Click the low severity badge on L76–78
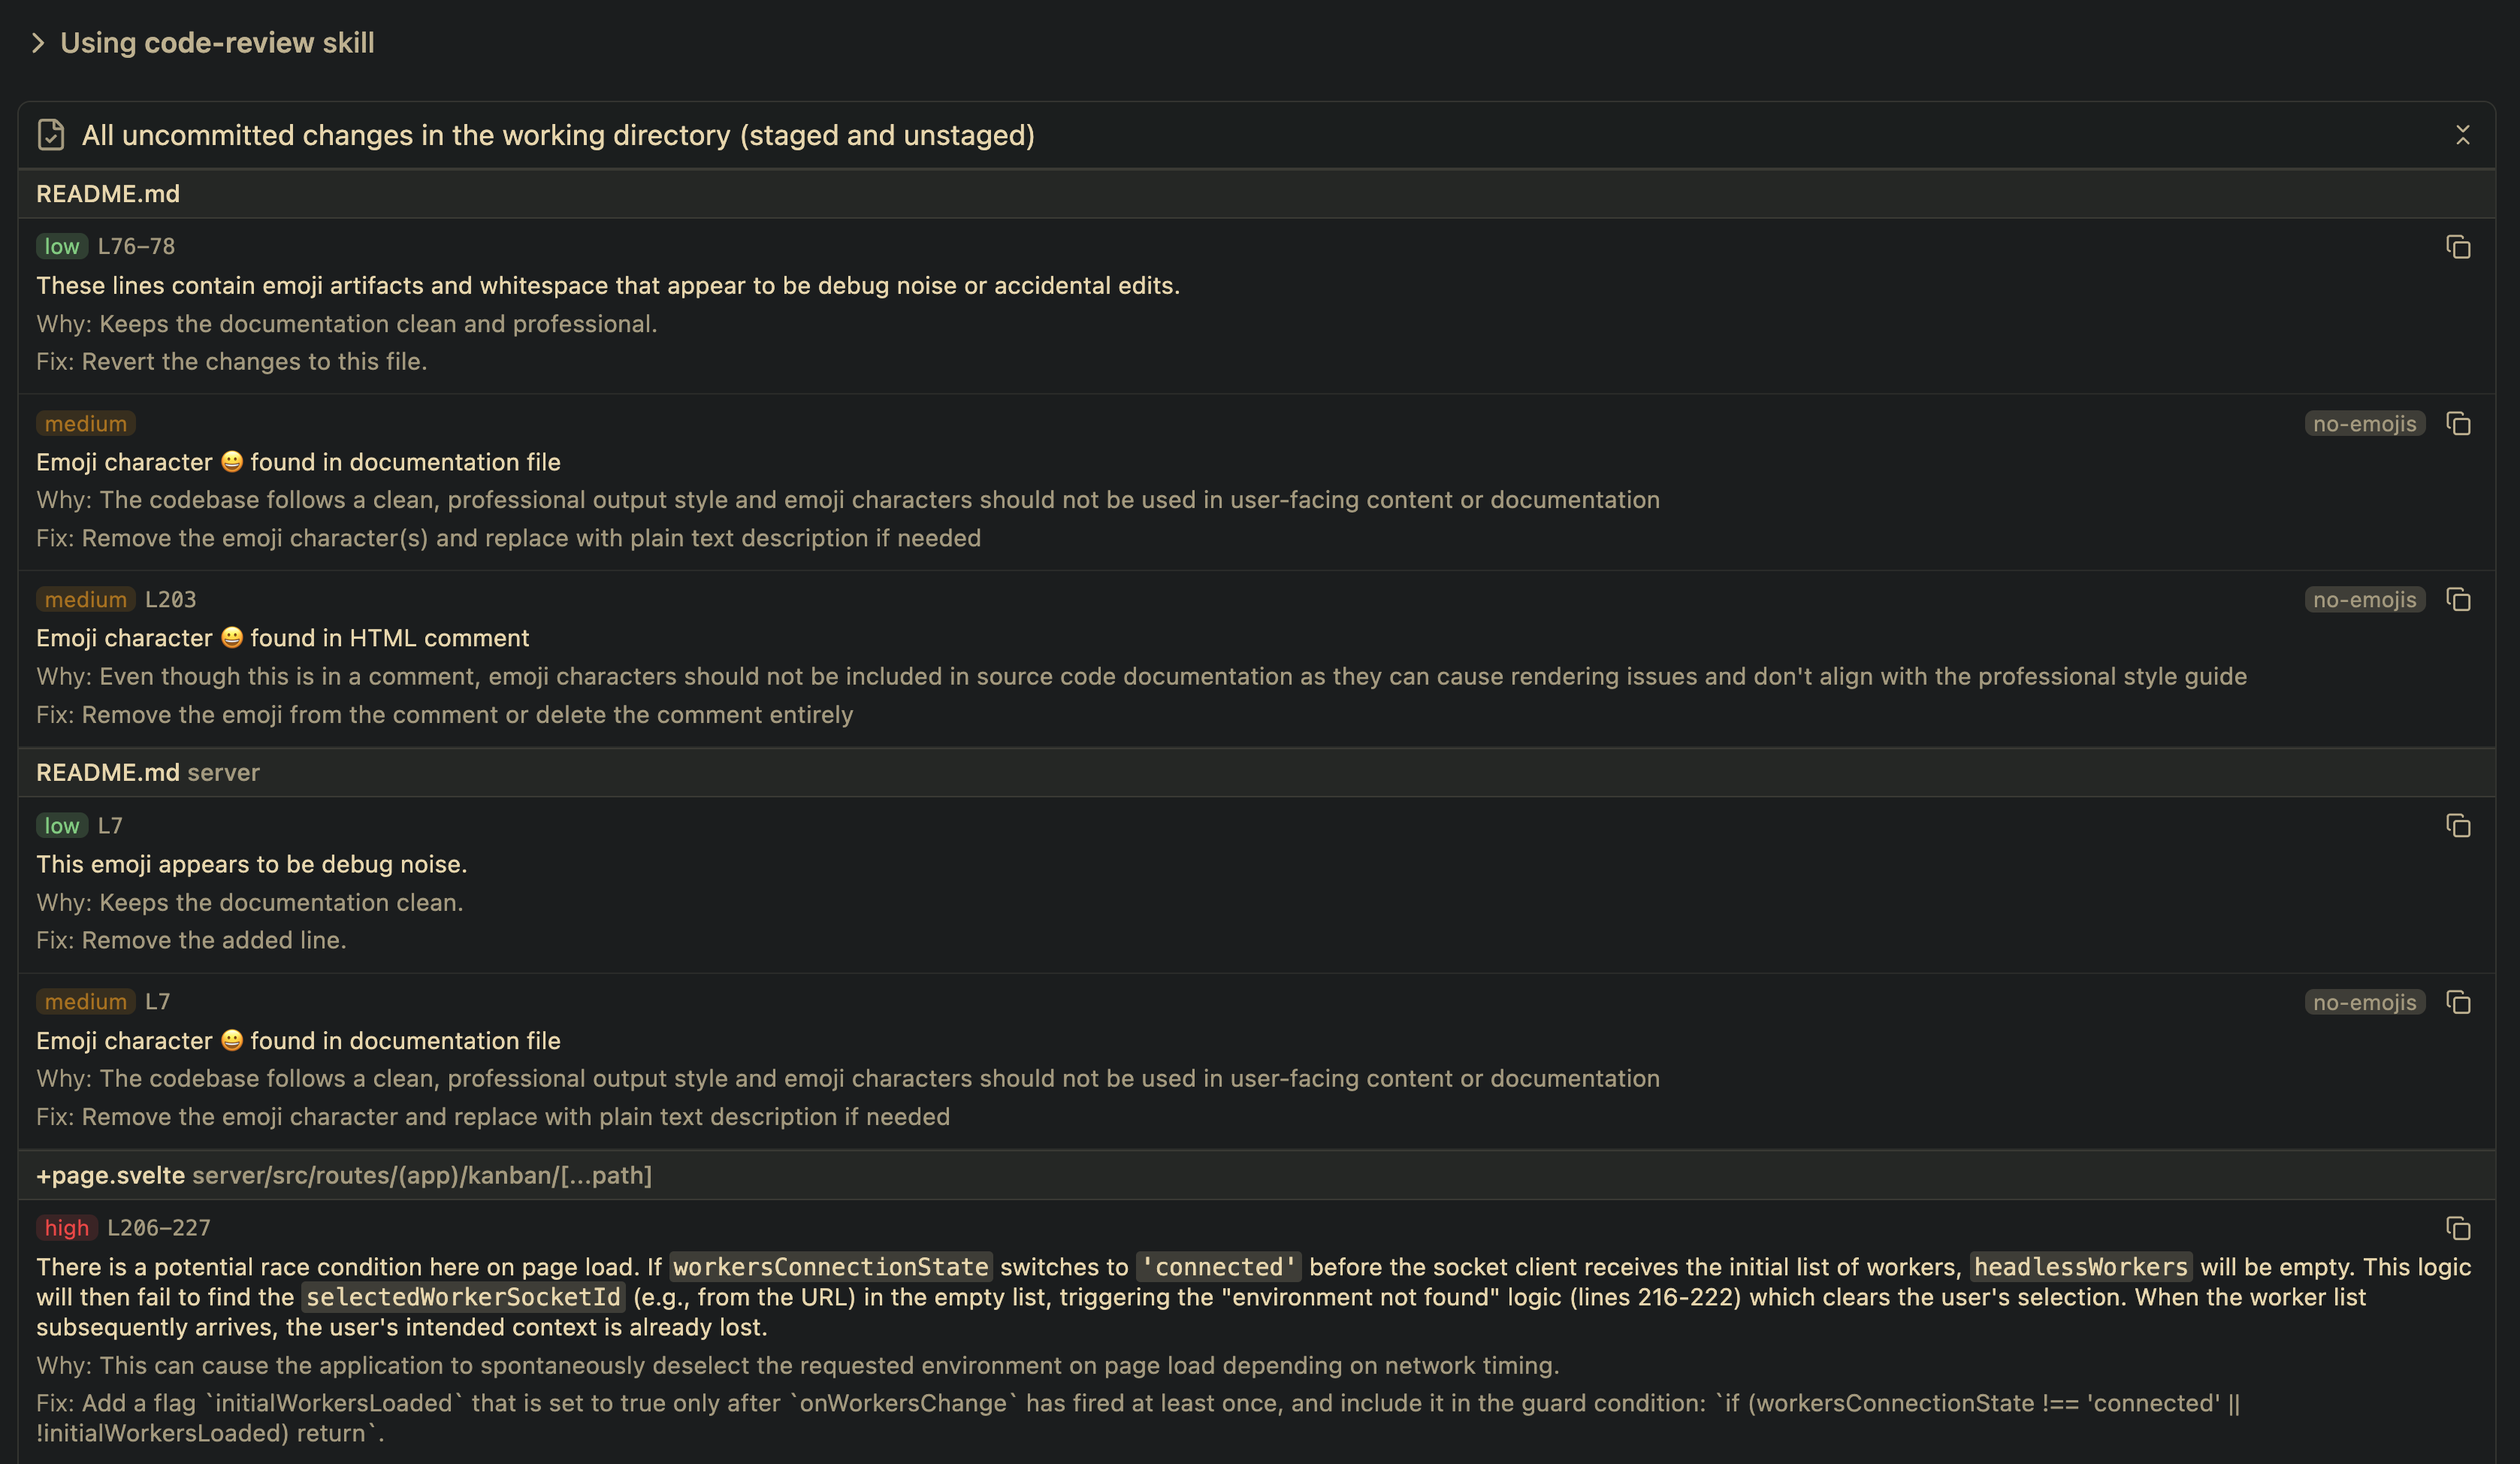The width and height of the screenshot is (2520, 1464). coord(61,247)
